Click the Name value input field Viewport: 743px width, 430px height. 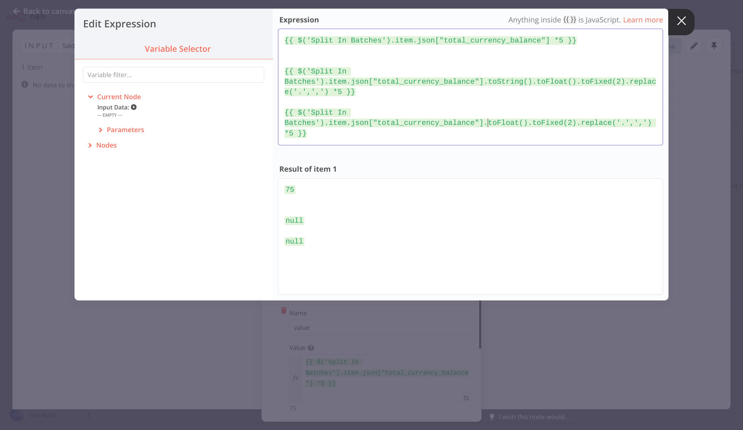379,328
